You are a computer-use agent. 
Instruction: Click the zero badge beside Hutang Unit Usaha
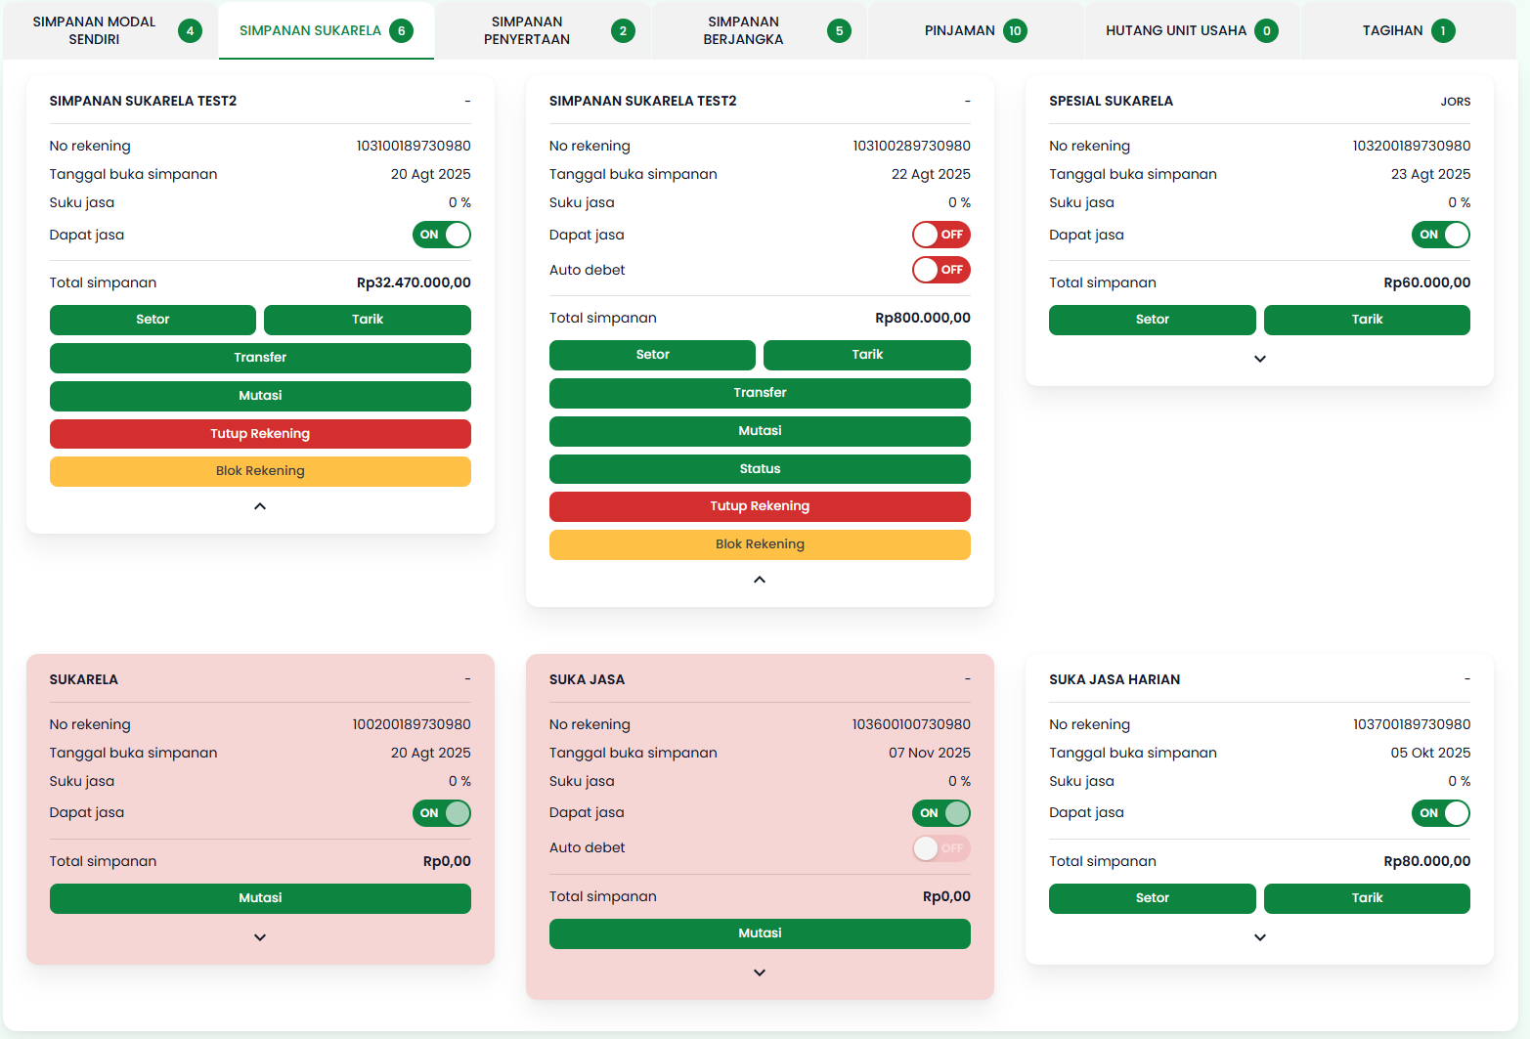[x=1266, y=30]
